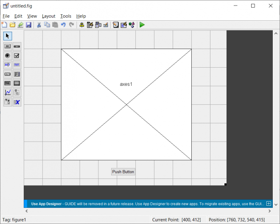
Task: Click the Push Button on the canvas
Action: click(123, 172)
